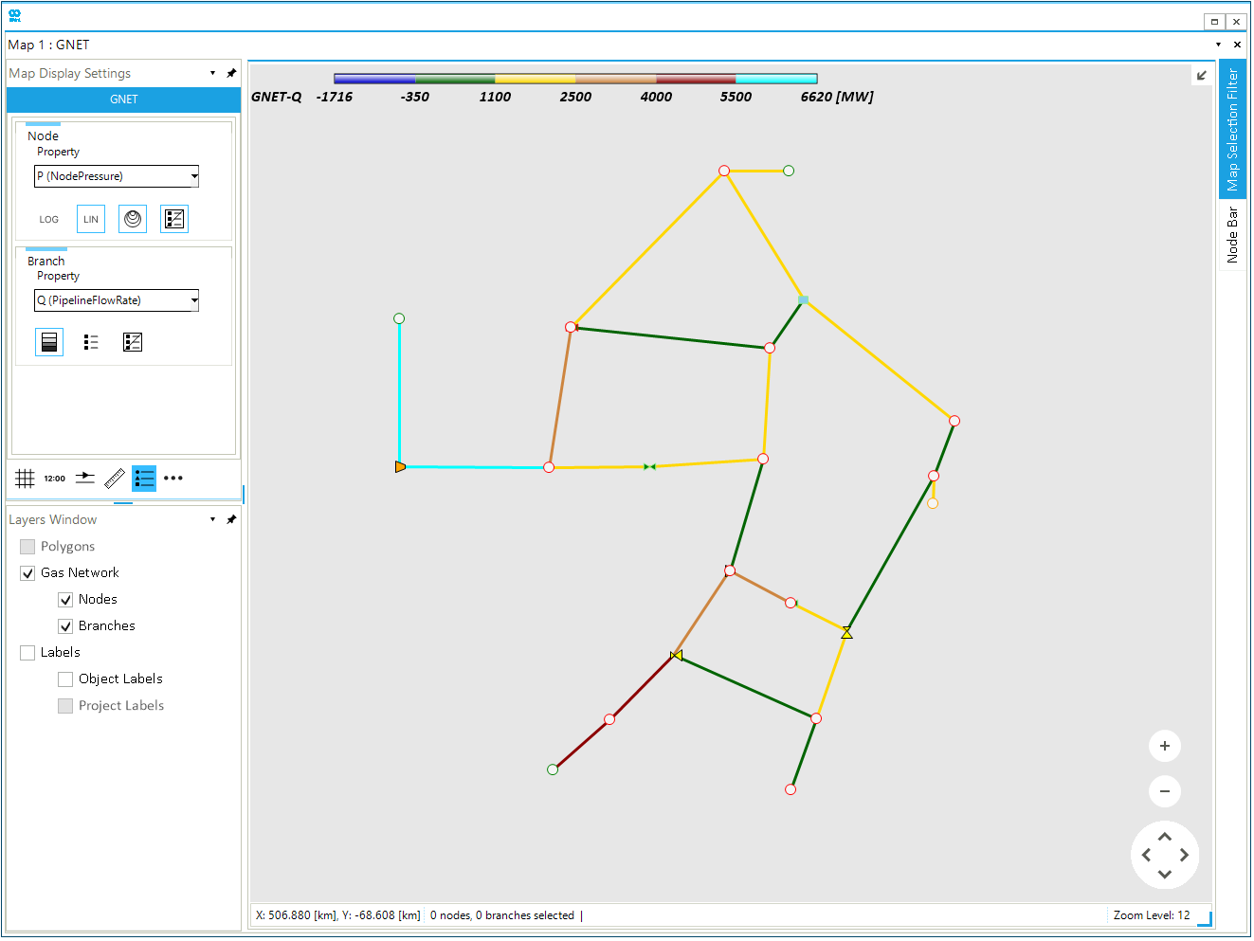Click the branch legend settings icon

point(133,342)
